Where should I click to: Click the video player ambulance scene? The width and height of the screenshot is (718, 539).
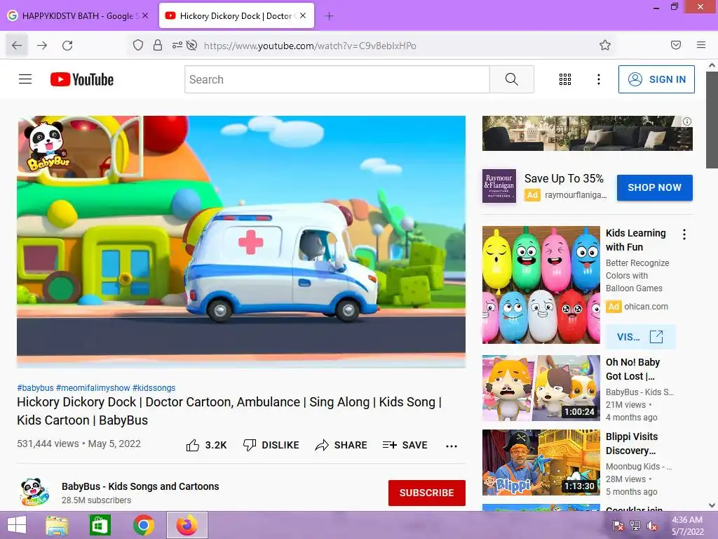coord(241,241)
